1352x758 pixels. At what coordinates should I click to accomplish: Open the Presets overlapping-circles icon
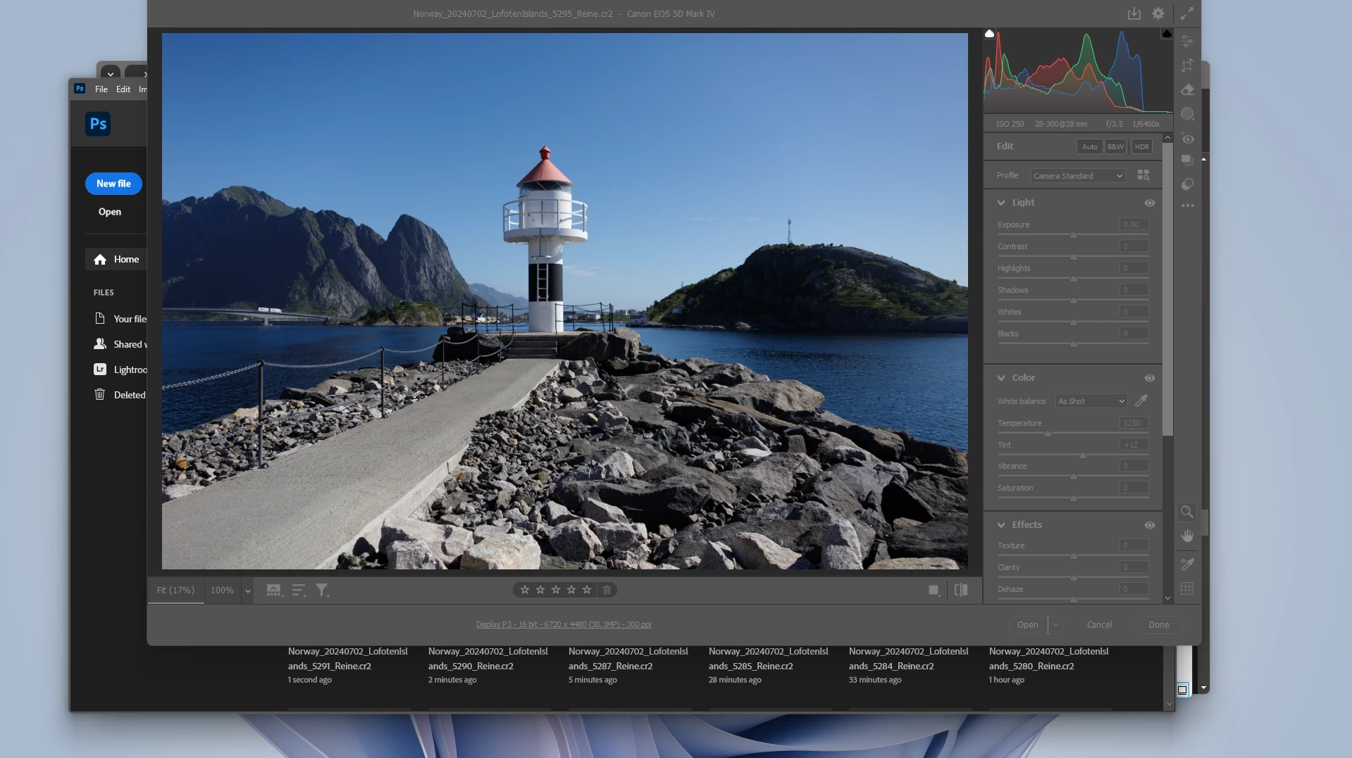pyautogui.click(x=1187, y=184)
